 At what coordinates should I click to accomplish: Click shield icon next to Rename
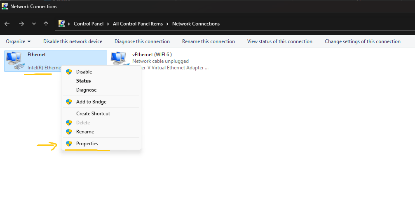point(69,132)
